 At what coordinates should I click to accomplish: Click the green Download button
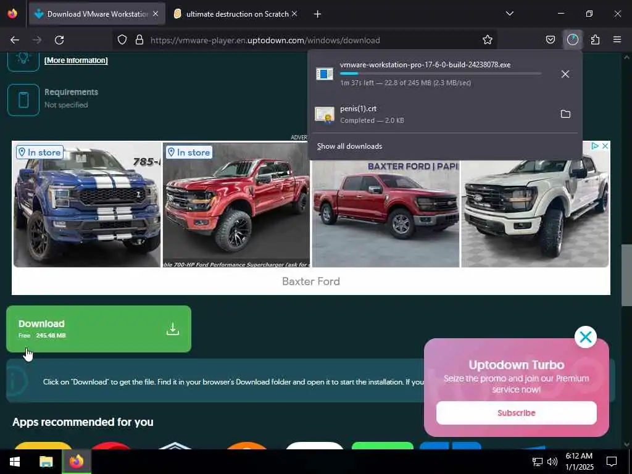coord(99,329)
